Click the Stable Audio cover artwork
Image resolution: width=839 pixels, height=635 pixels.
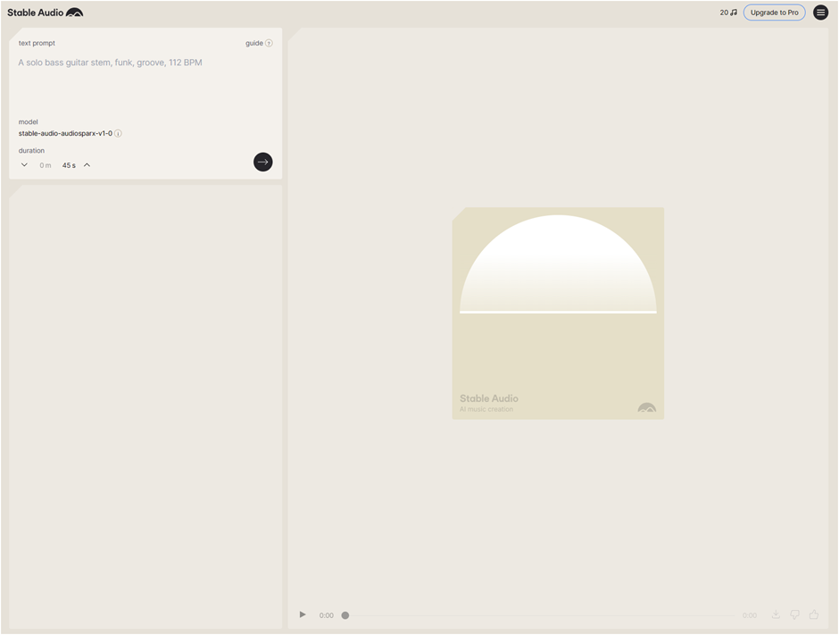click(558, 313)
